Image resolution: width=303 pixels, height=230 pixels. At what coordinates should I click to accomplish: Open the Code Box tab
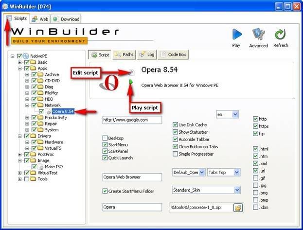pyautogui.click(x=173, y=54)
